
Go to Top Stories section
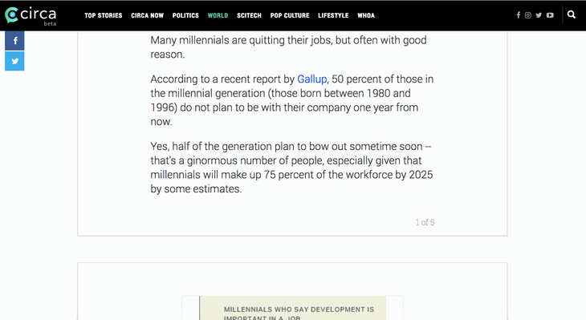103,15
